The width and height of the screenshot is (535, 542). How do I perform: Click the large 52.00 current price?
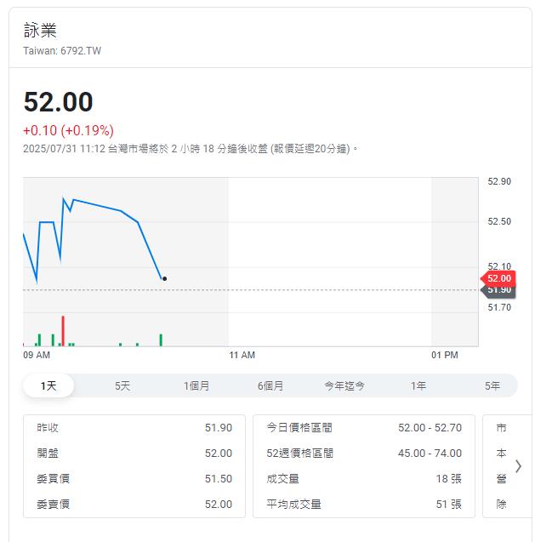pos(58,102)
